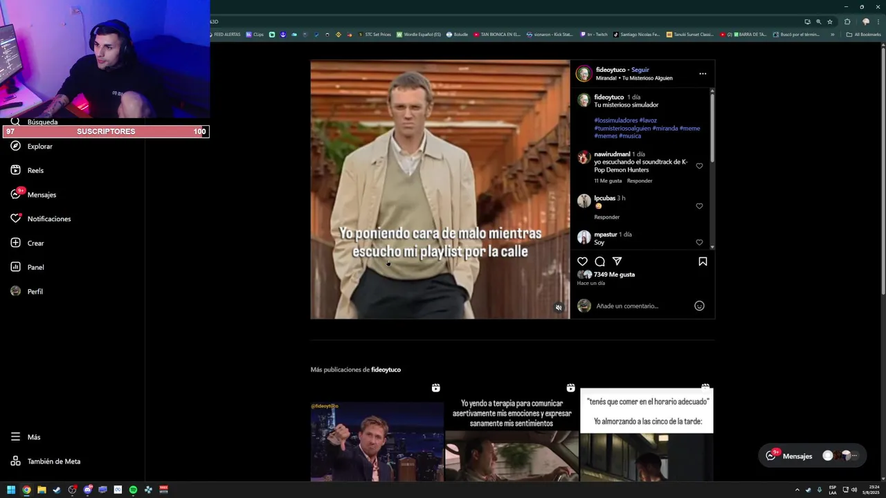Click the Añade un comentario field

[642, 306]
